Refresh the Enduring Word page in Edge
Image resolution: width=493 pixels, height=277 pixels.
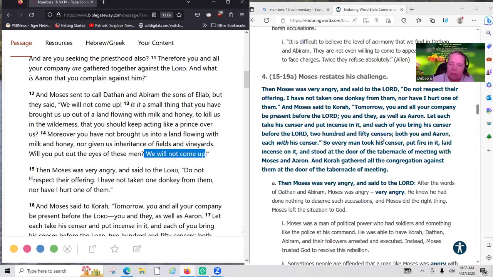pyautogui.click(x=267, y=20)
